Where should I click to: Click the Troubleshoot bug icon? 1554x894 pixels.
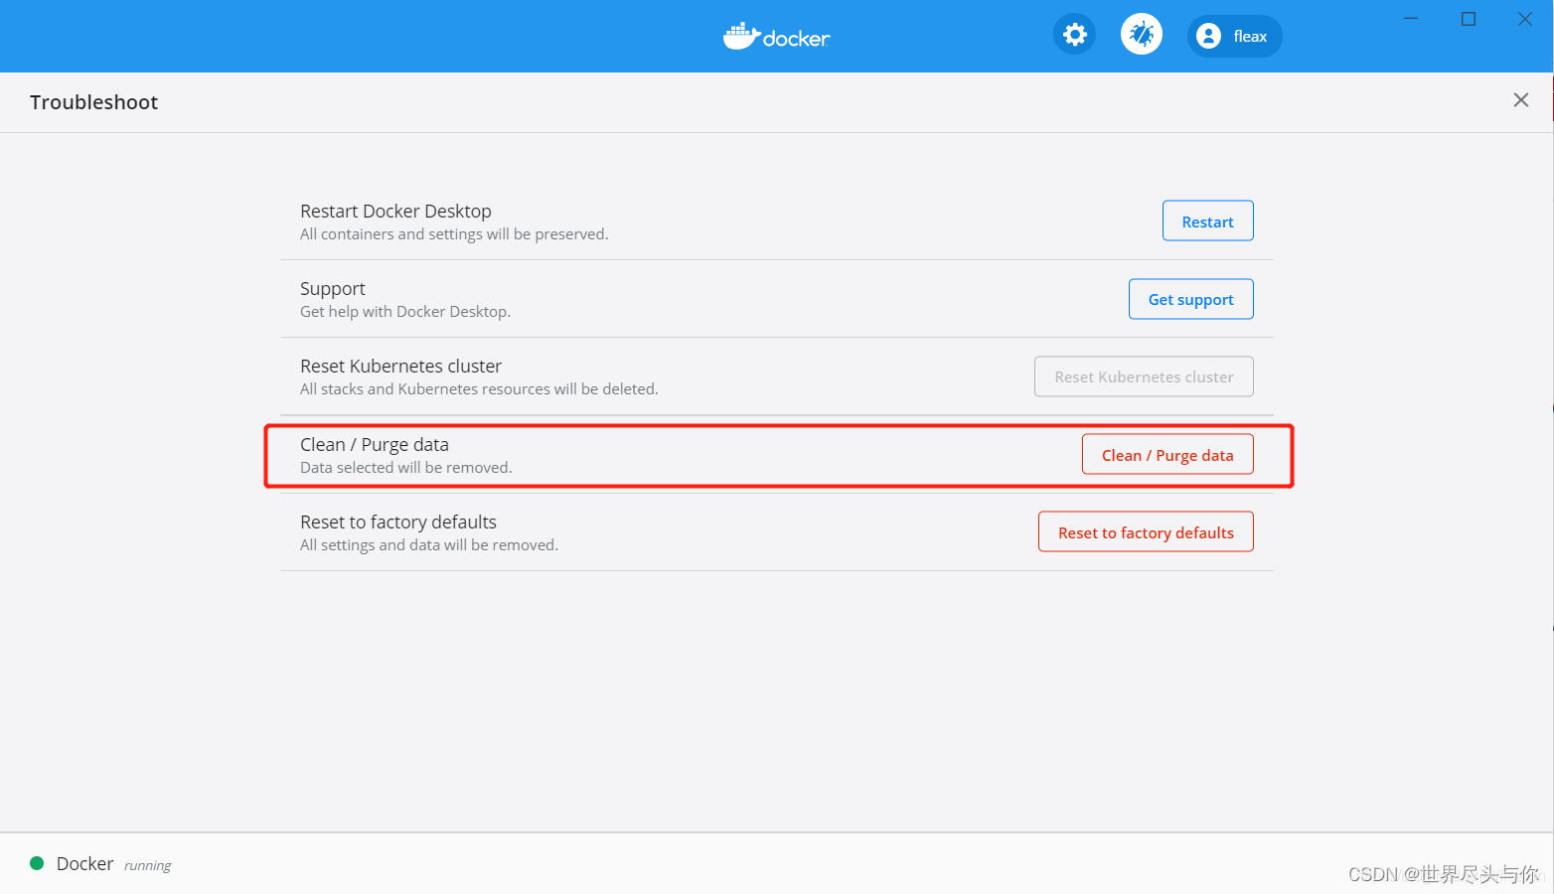point(1141,34)
